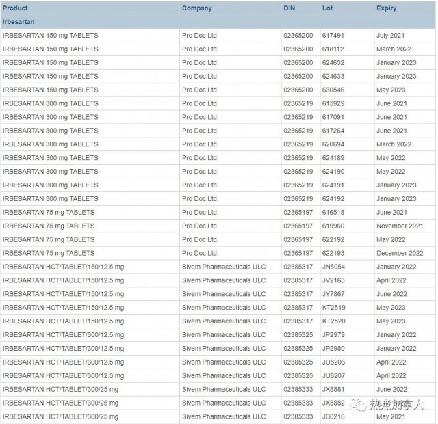Select lot number 617264
The width and height of the screenshot is (438, 424).
coord(333,131)
